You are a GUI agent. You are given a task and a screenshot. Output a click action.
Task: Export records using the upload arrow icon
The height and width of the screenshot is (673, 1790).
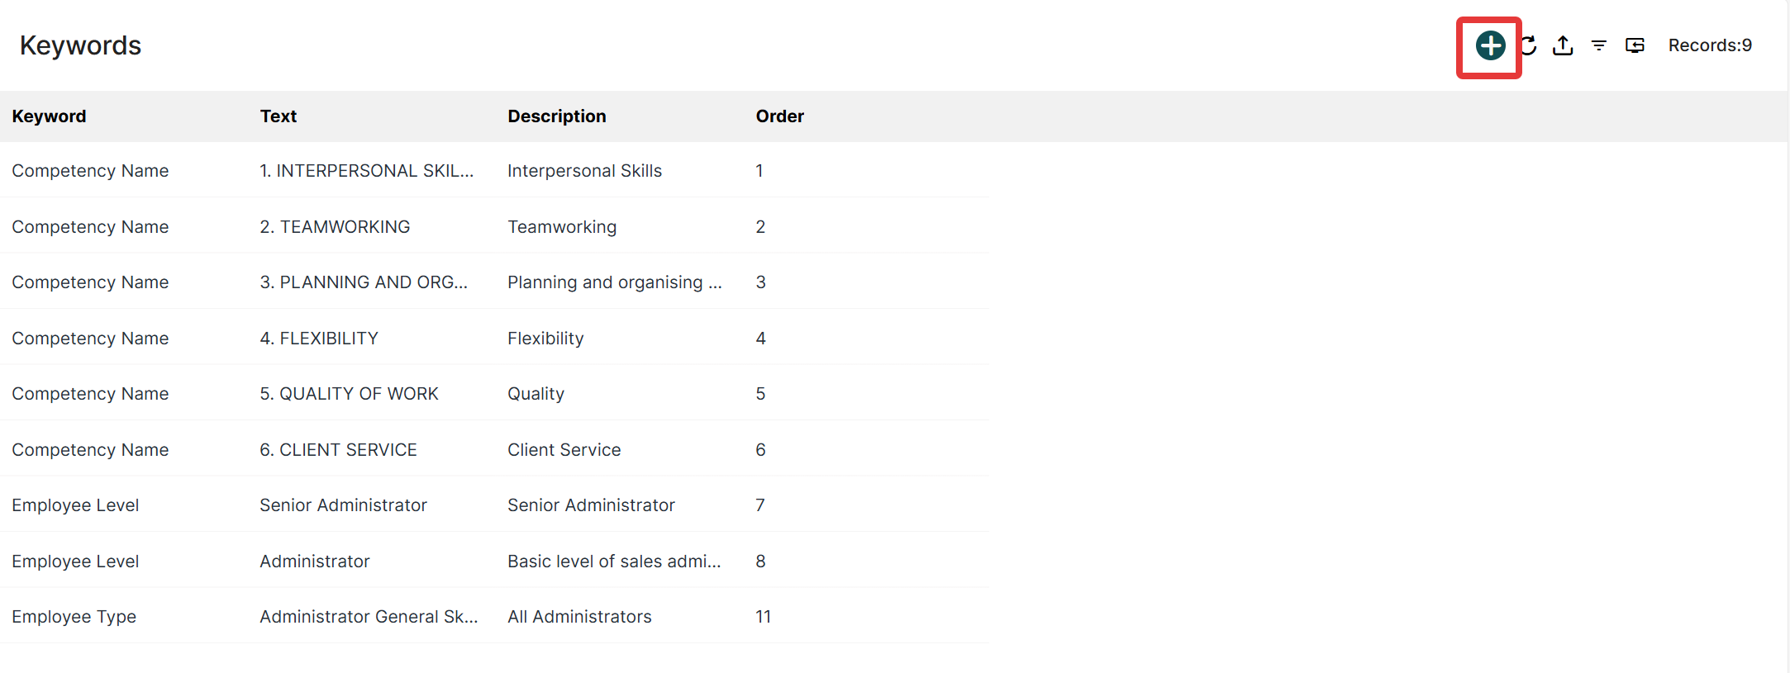pyautogui.click(x=1563, y=45)
